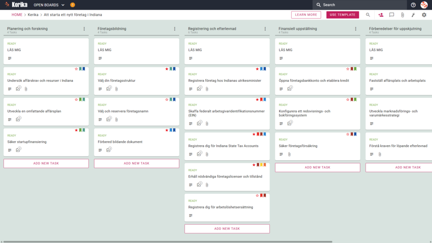Click the Kerika logo

click(x=16, y=5)
